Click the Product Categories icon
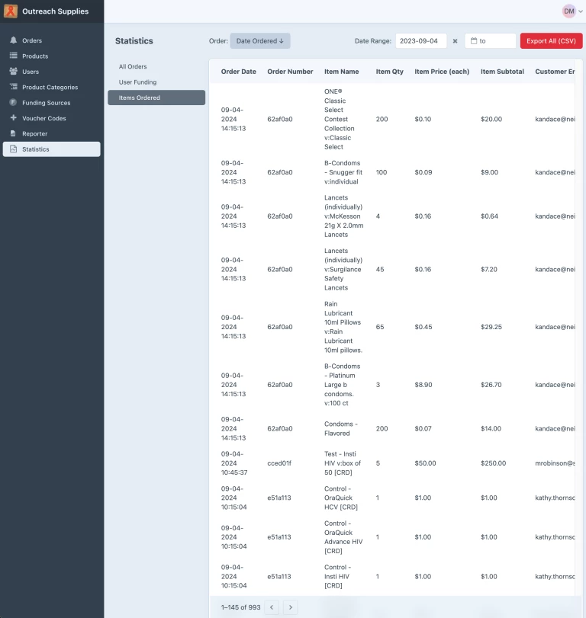Image resolution: width=586 pixels, height=618 pixels. tap(13, 87)
